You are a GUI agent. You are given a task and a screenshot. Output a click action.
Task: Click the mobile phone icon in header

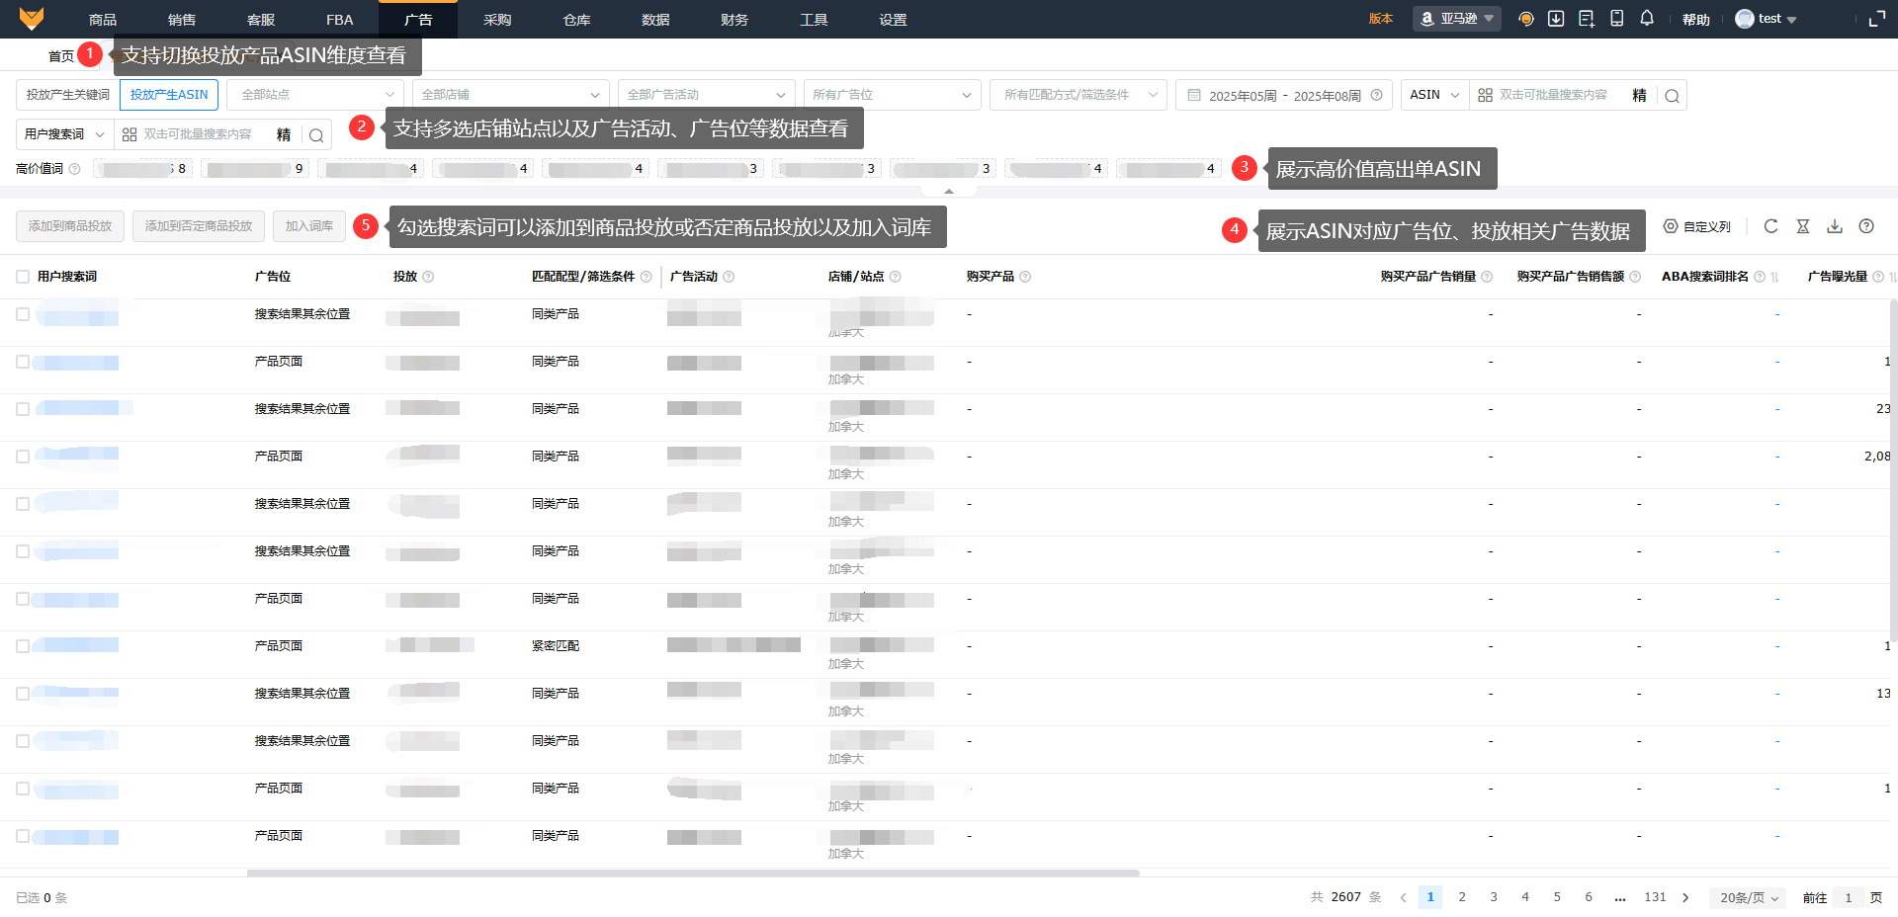(x=1617, y=19)
